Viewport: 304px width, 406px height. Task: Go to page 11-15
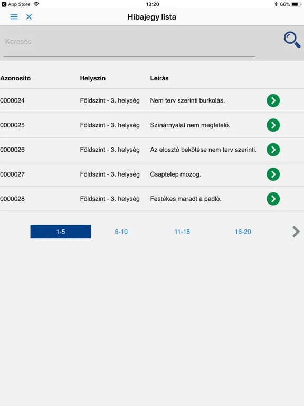coord(182,232)
